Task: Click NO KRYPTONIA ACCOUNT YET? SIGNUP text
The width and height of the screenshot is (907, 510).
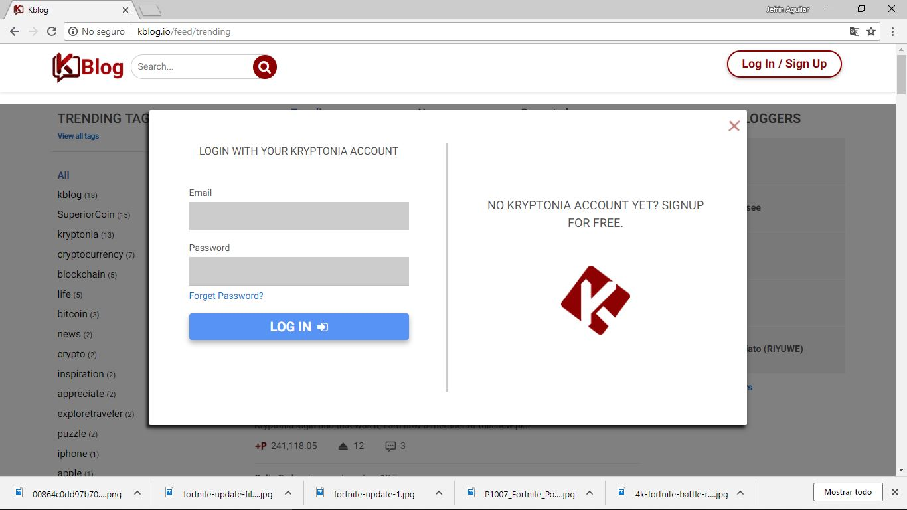Action: tap(596, 214)
